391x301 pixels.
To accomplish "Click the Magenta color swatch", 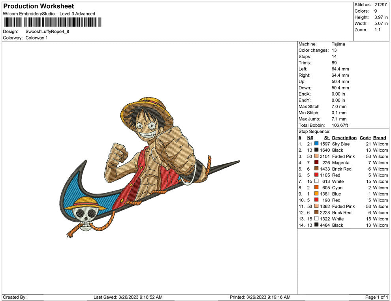I will [316, 162].
